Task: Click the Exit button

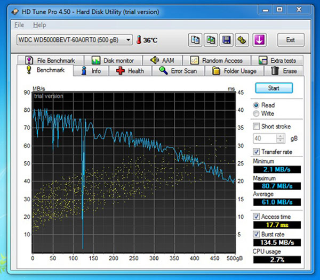Action: (x=290, y=40)
